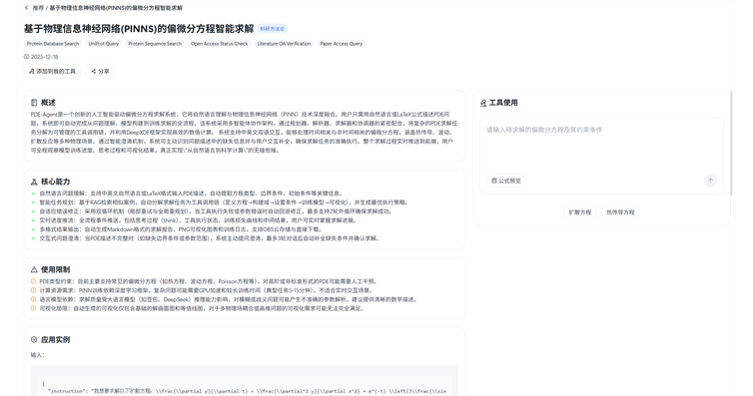Click the 输入: label
Screen dimensions: 753x396
pyautogui.click(x=38, y=355)
